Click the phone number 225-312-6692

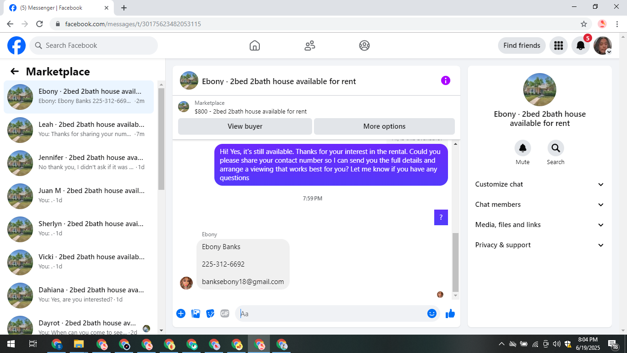click(x=223, y=264)
